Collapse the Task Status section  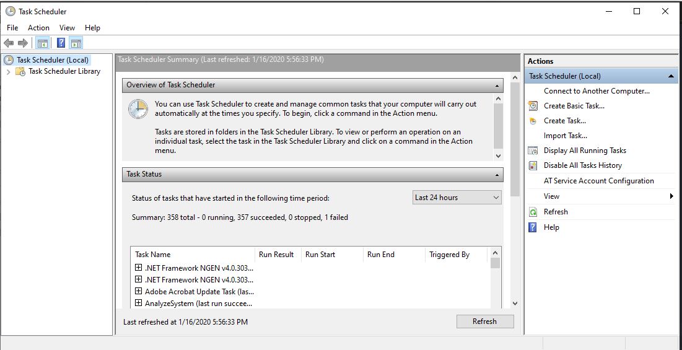tap(497, 175)
